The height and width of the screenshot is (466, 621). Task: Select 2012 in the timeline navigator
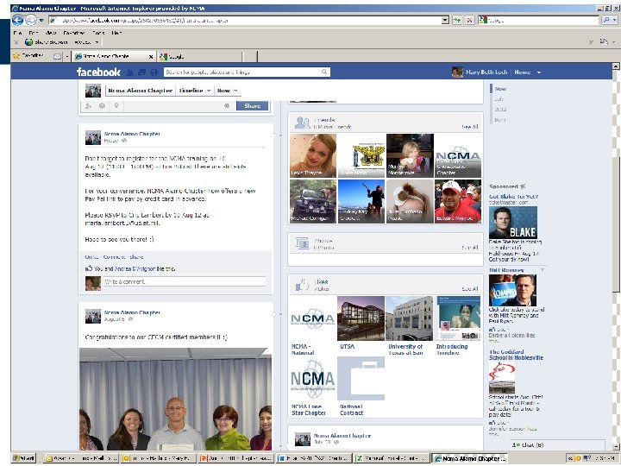tap(500, 110)
